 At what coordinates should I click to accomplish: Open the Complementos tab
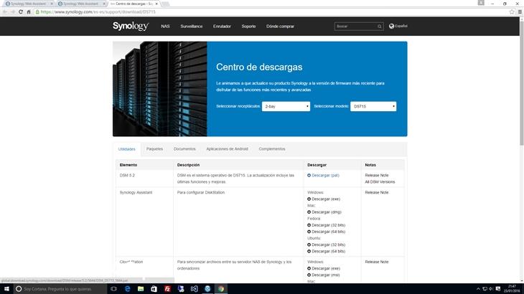272,148
